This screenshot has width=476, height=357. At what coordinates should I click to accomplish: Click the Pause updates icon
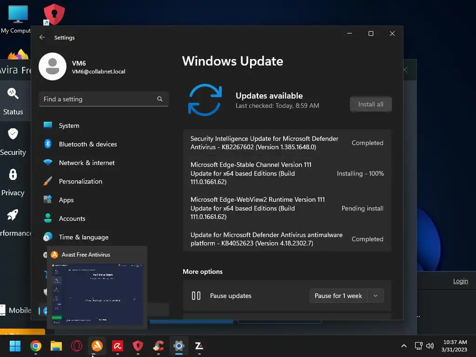(x=196, y=296)
